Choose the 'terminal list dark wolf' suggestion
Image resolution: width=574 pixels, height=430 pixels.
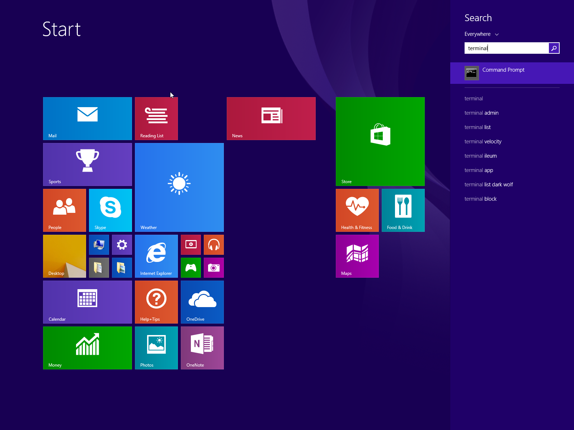click(489, 185)
